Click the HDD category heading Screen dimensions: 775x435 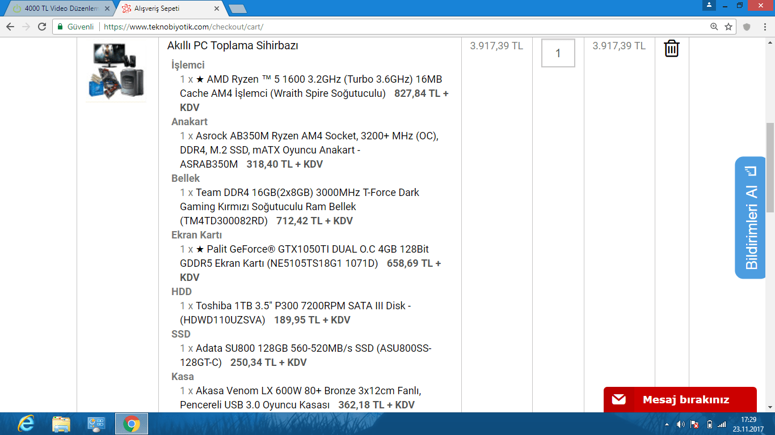182,292
